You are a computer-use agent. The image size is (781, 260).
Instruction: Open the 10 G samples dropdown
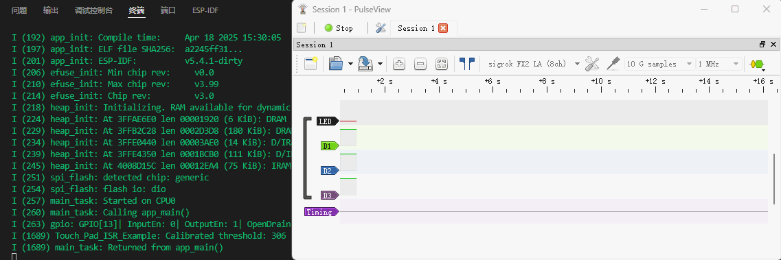660,64
